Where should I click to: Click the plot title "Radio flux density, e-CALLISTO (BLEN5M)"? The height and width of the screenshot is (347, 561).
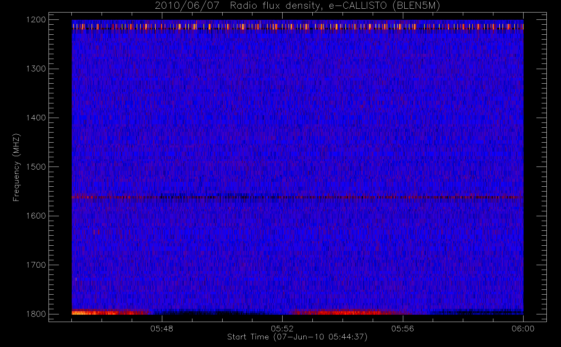(x=335, y=6)
